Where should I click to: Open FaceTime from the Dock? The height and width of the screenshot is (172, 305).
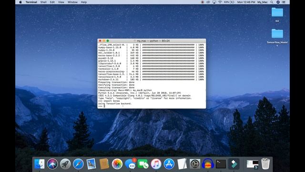click(x=143, y=163)
